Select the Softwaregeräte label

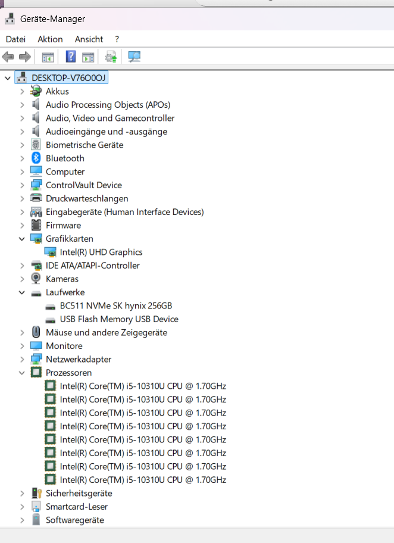(75, 520)
